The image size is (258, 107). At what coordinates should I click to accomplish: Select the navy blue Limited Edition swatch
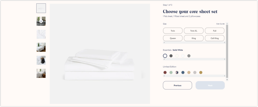tap(183, 73)
